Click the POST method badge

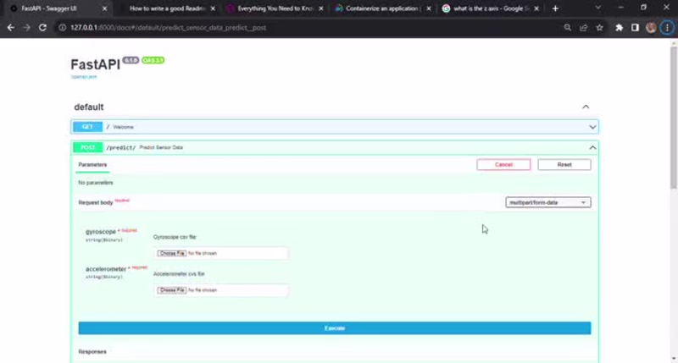coord(87,147)
